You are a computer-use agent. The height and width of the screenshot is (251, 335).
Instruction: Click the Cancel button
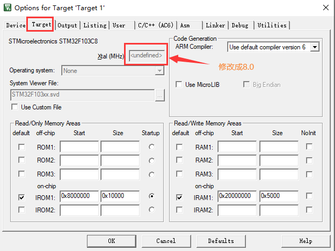tap(166, 241)
